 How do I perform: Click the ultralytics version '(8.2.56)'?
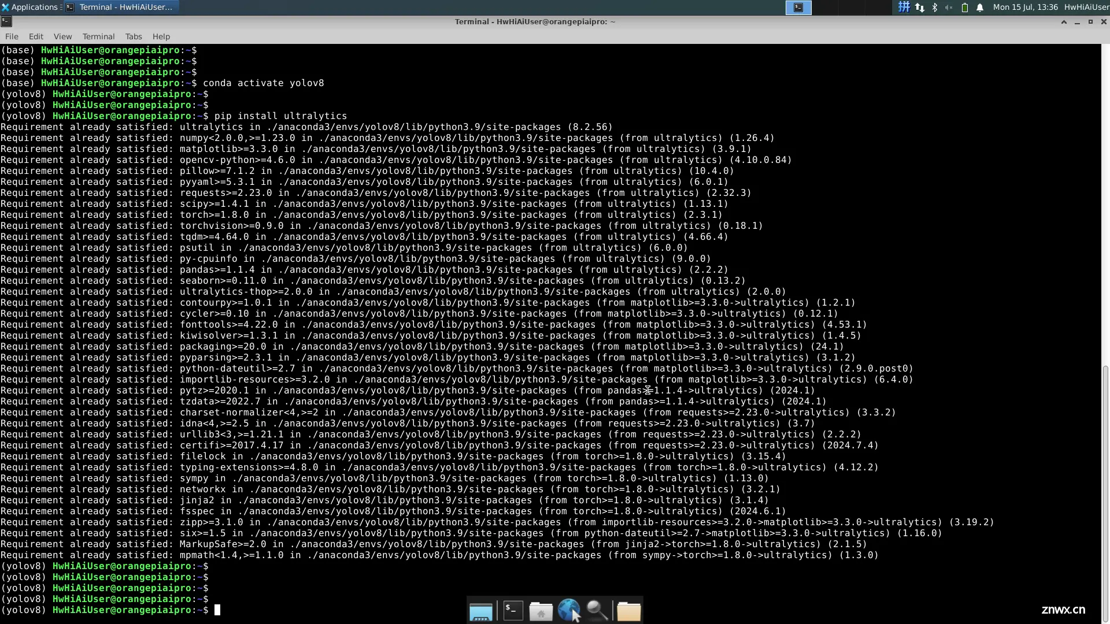coord(590,127)
